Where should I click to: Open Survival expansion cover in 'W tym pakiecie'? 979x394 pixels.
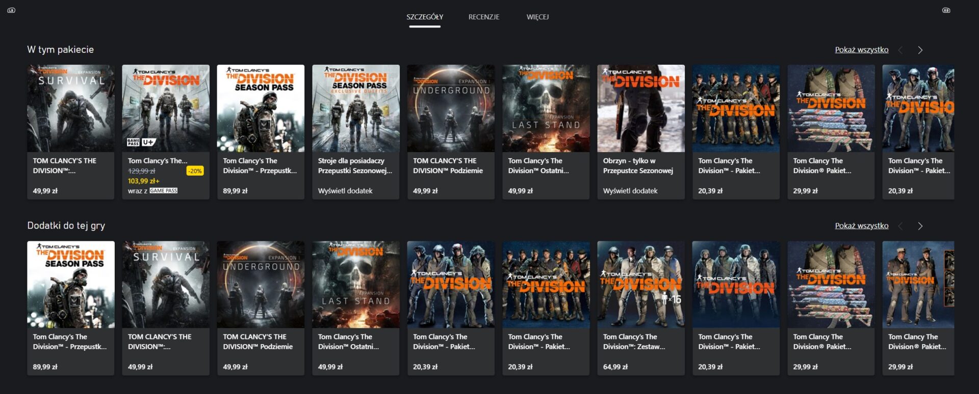[71, 108]
